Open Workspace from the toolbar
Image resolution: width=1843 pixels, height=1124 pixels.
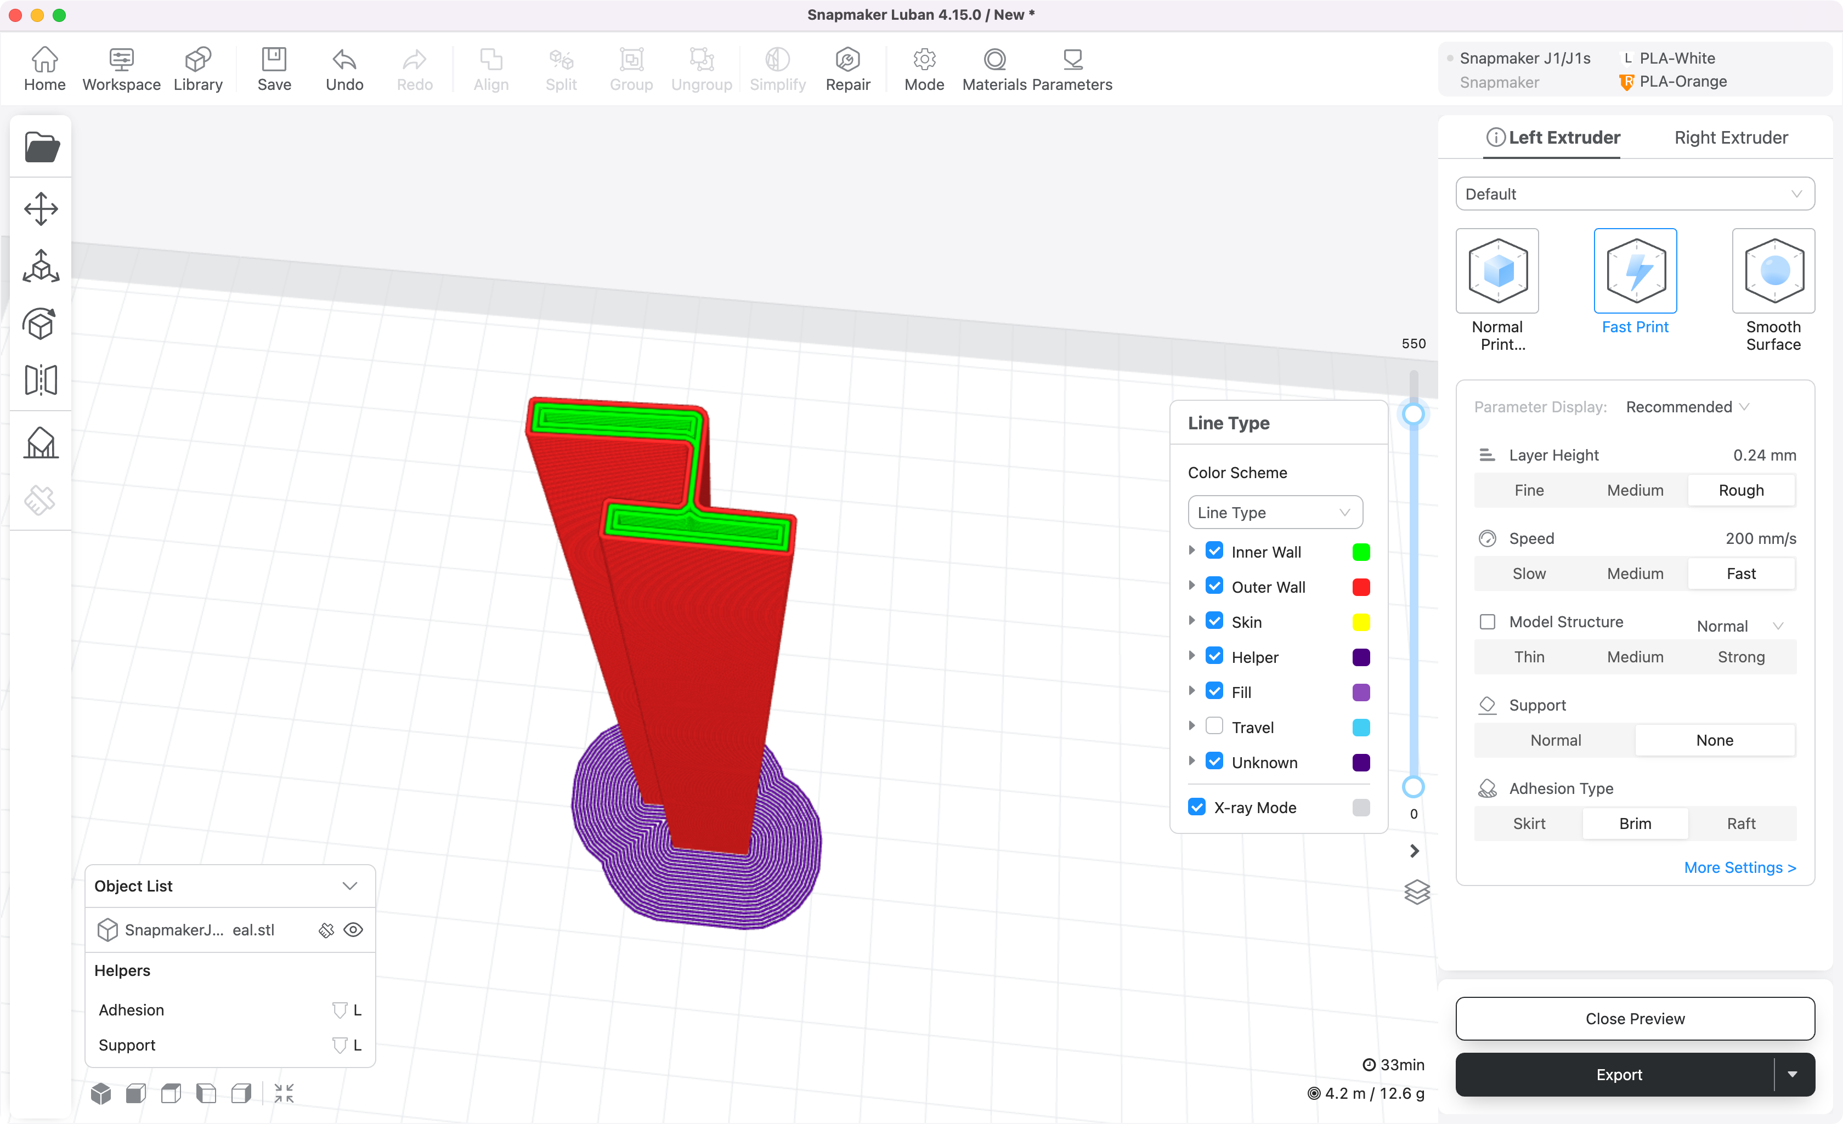click(121, 69)
